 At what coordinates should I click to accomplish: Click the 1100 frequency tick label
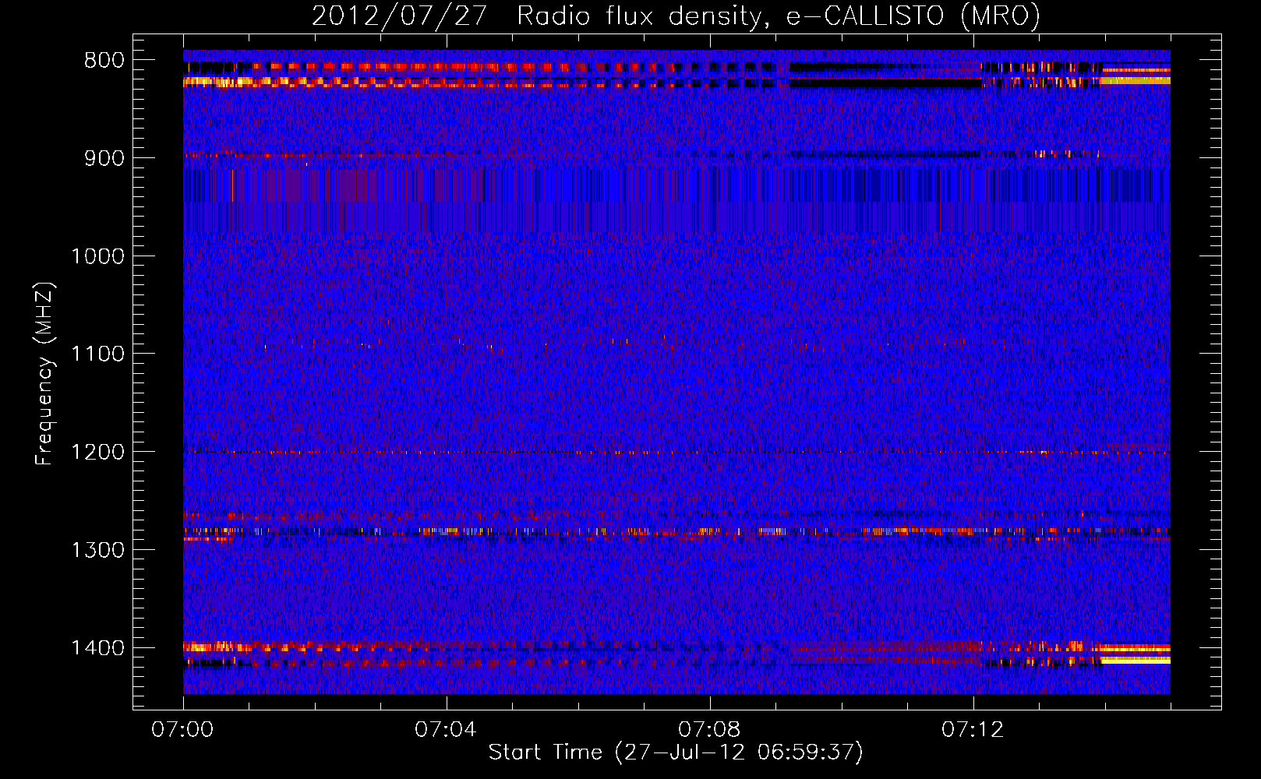tap(97, 354)
